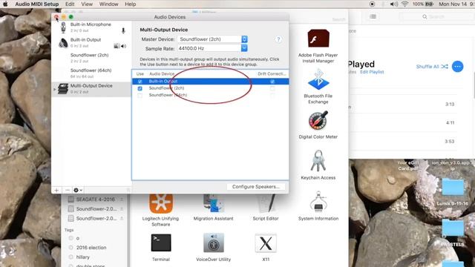
Task: Select Multi-Output Device in sidebar
Action: click(x=91, y=89)
